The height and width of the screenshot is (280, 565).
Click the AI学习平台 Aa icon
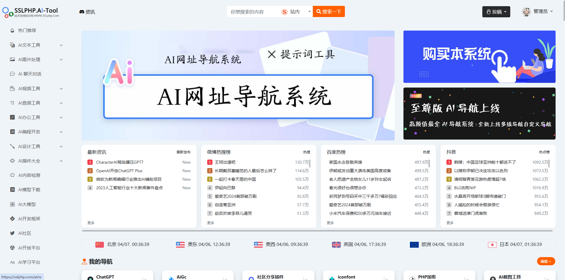(12, 262)
